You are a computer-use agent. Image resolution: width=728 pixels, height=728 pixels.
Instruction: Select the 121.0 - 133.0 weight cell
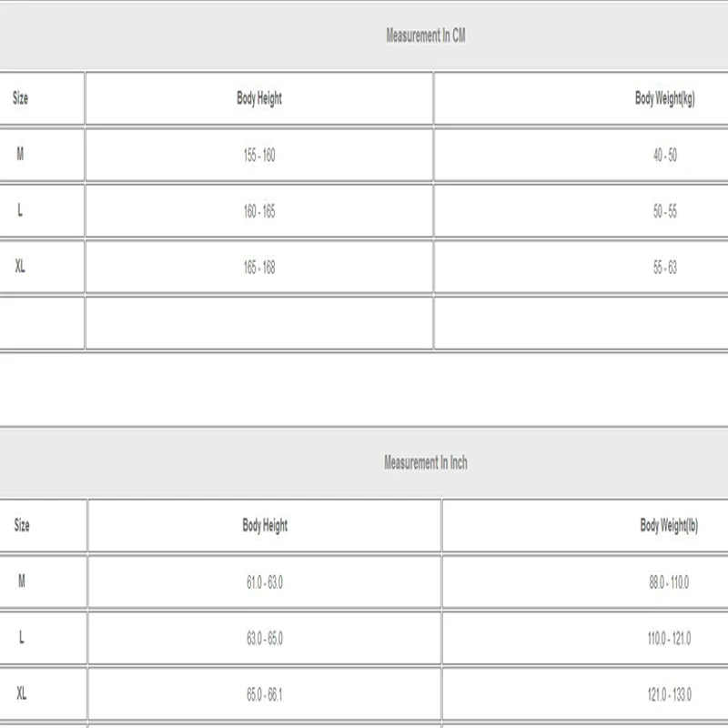tap(585, 694)
